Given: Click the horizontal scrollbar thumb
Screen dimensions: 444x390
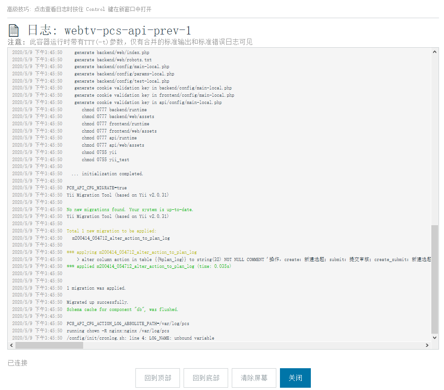Looking at the screenshot, I should pyautogui.click(x=49, y=346).
